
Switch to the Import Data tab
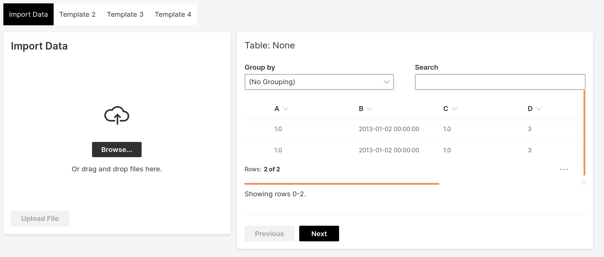click(x=28, y=14)
